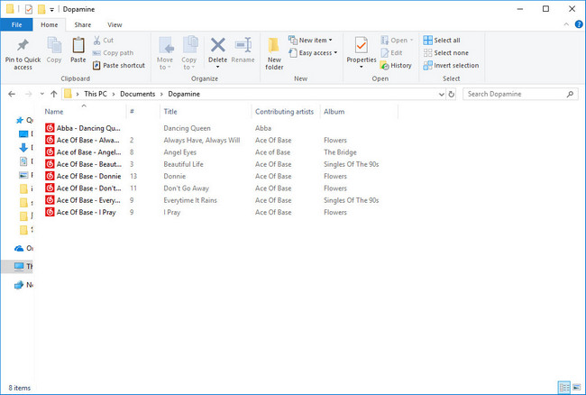This screenshot has width=586, height=395.
Task: Click title Everytime It Rains
Action: point(190,200)
